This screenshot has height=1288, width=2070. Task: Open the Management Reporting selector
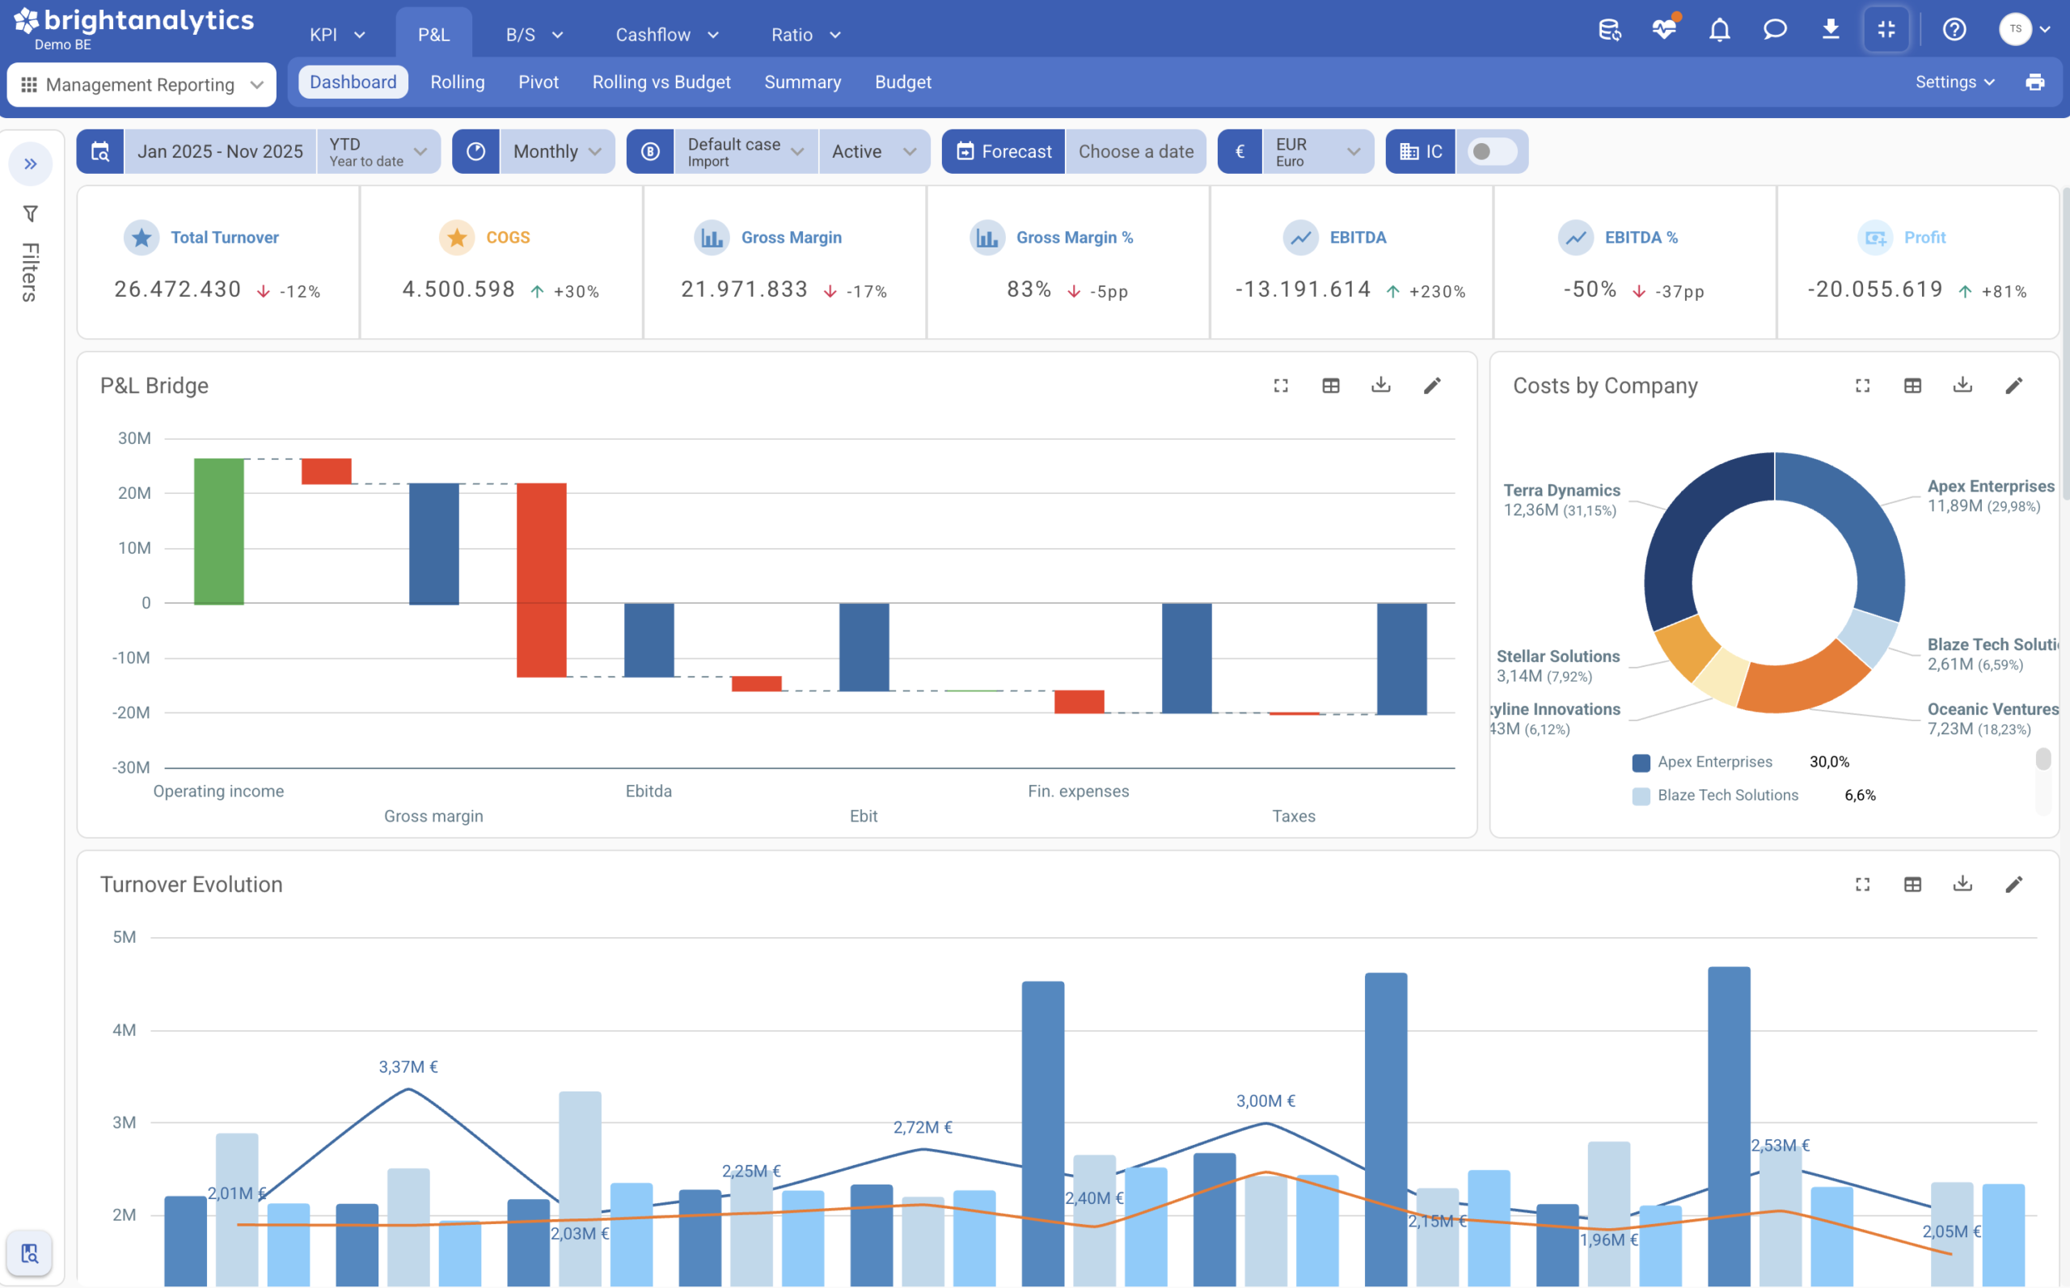[x=142, y=84]
